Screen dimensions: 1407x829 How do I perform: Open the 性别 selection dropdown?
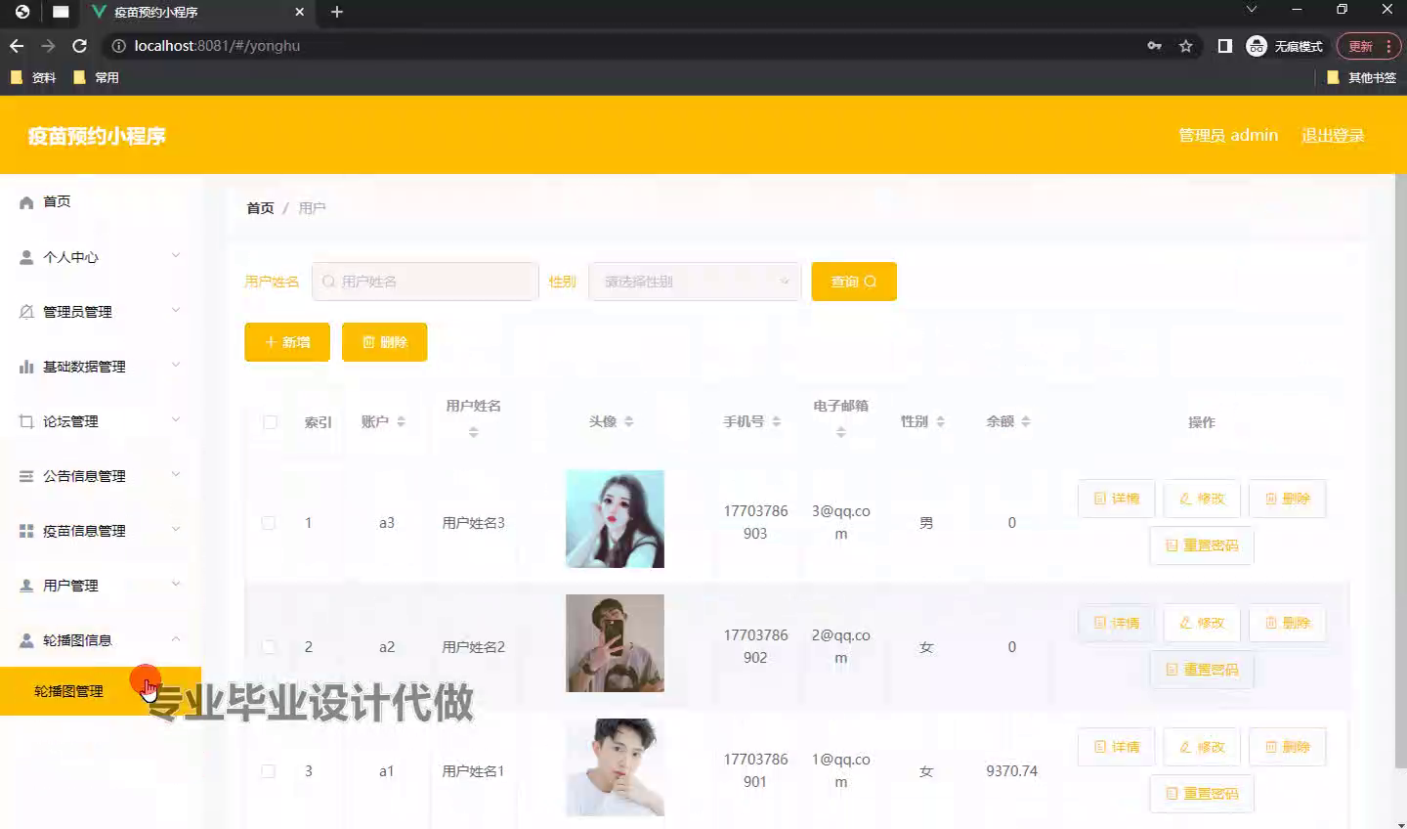click(695, 282)
